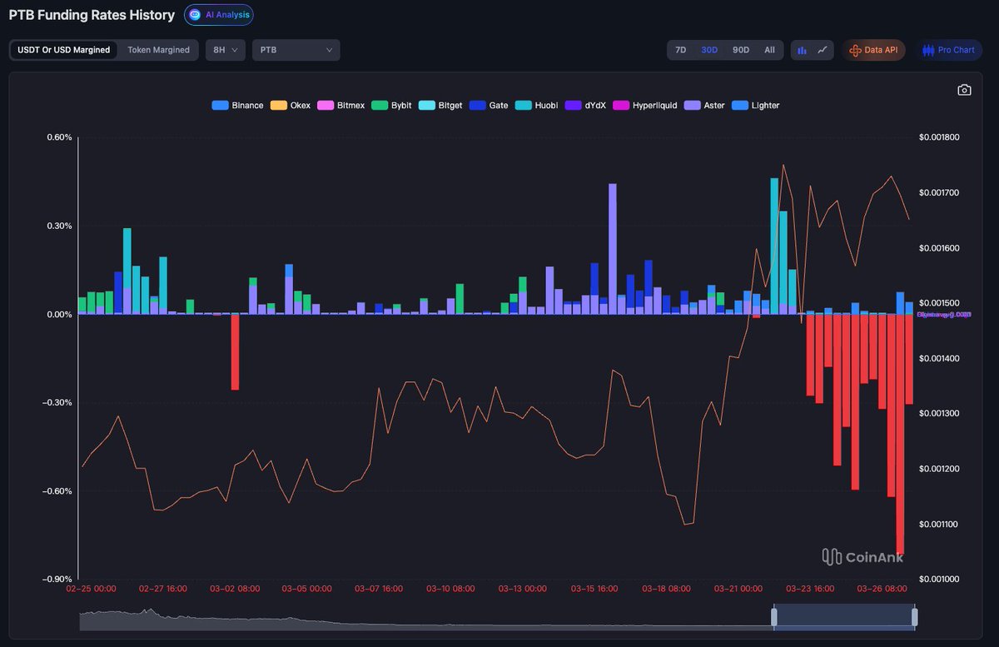Image resolution: width=999 pixels, height=647 pixels.
Task: Open the 8H interval dropdown
Action: (223, 50)
